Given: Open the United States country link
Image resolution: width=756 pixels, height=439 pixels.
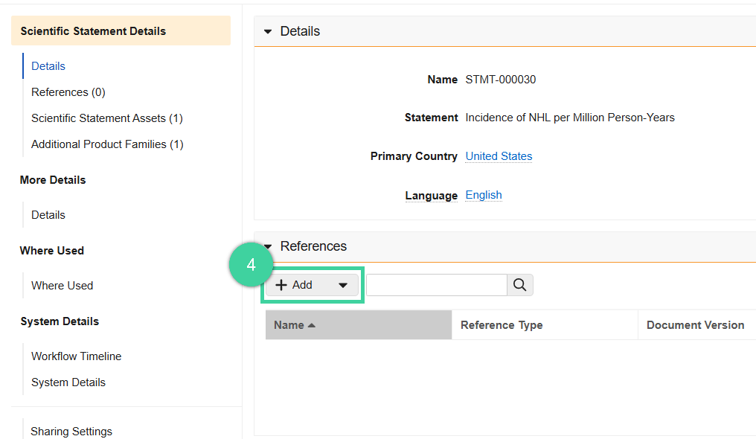Looking at the screenshot, I should click(499, 156).
